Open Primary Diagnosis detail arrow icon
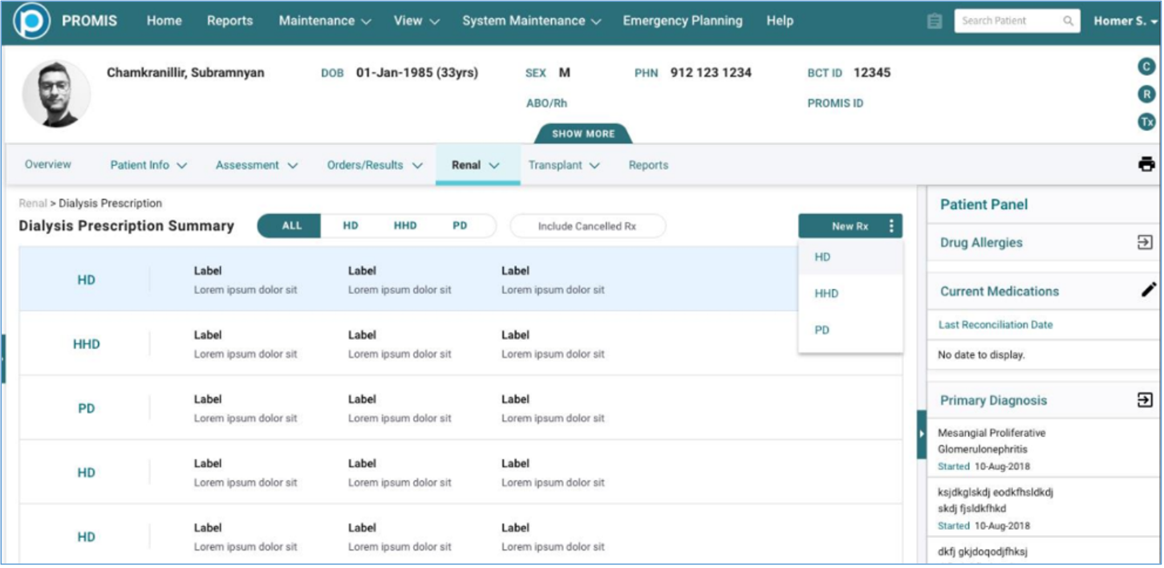The height and width of the screenshot is (568, 1164). [1144, 400]
